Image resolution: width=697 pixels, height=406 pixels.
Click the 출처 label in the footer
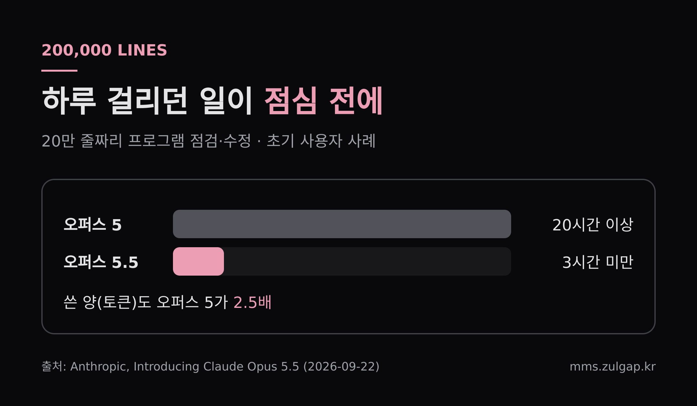[54, 367]
